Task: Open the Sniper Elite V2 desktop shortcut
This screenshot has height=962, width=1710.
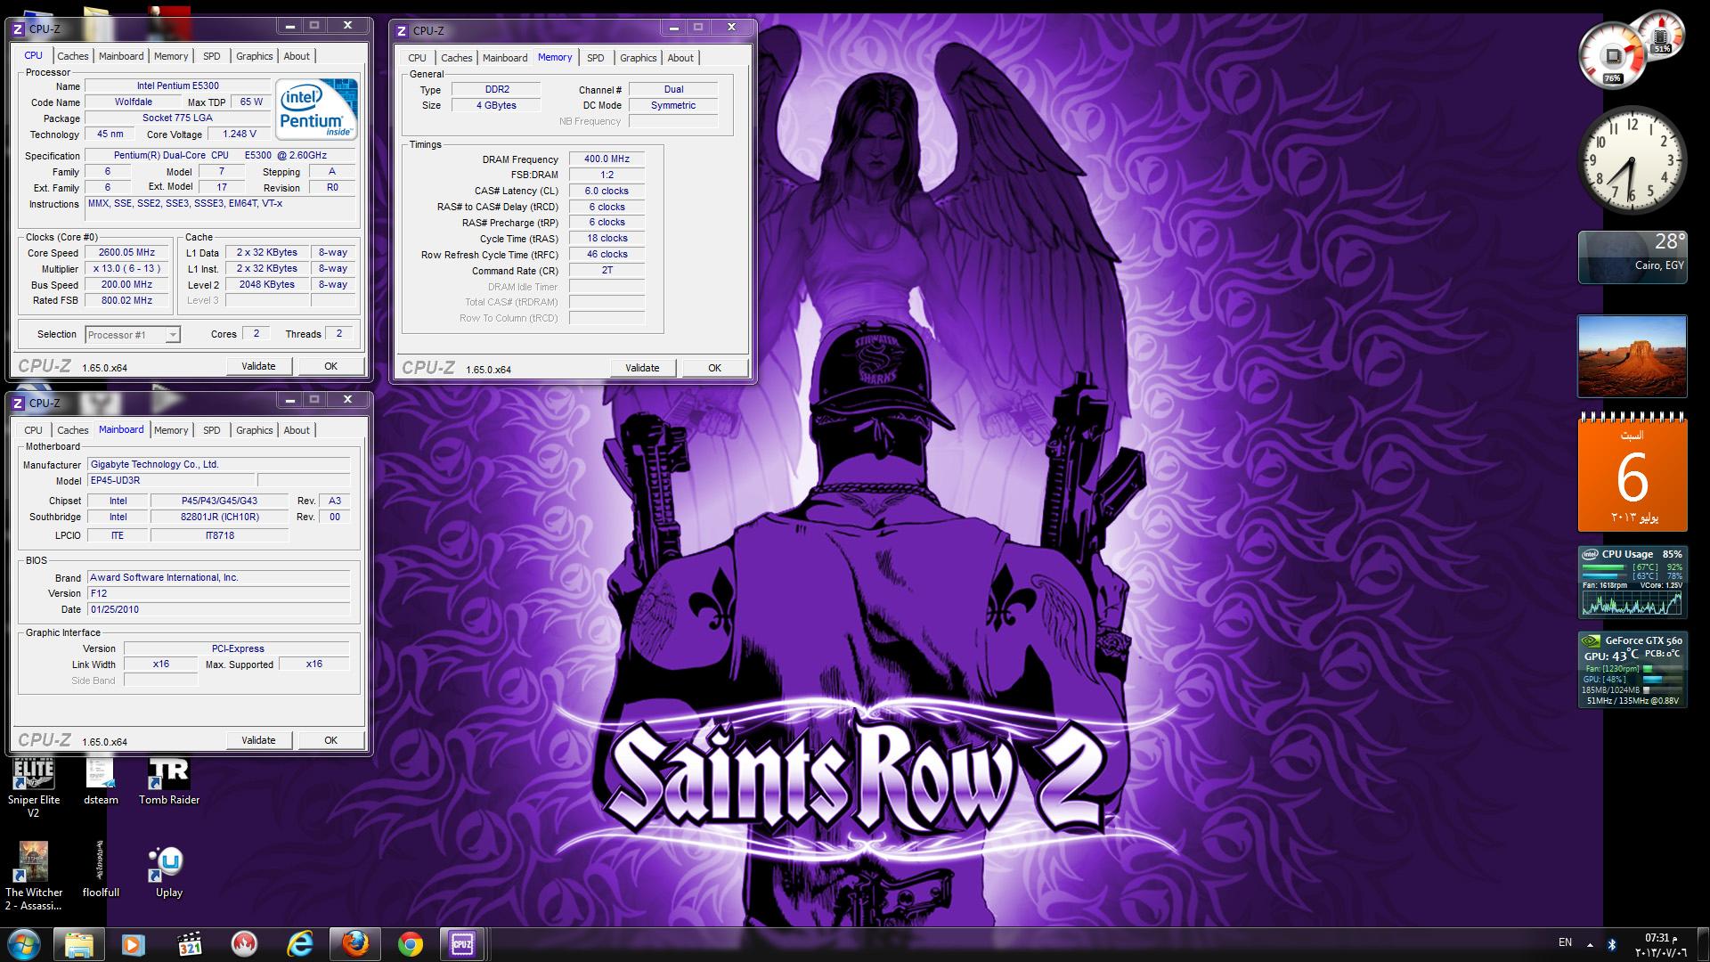Action: point(33,787)
